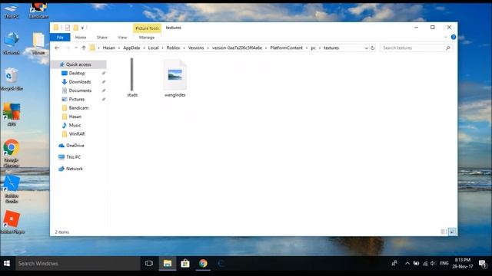Click Versions in the address breadcrumb
The height and width of the screenshot is (276, 492).
point(196,48)
